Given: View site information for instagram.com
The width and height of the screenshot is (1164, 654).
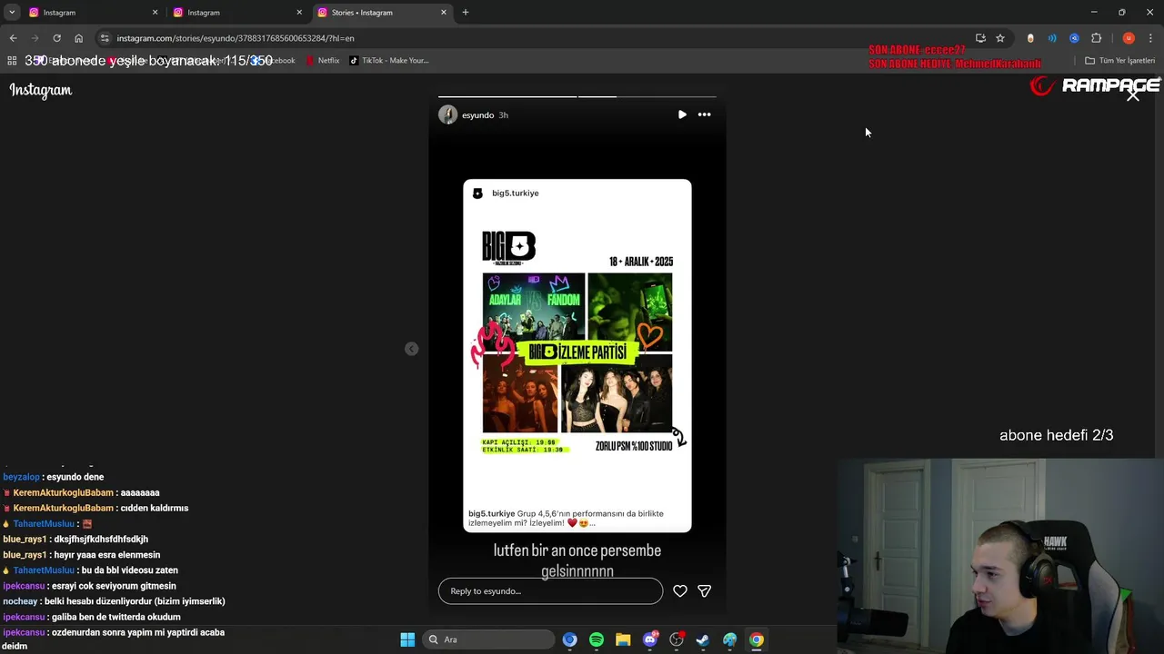Looking at the screenshot, I should [x=105, y=38].
